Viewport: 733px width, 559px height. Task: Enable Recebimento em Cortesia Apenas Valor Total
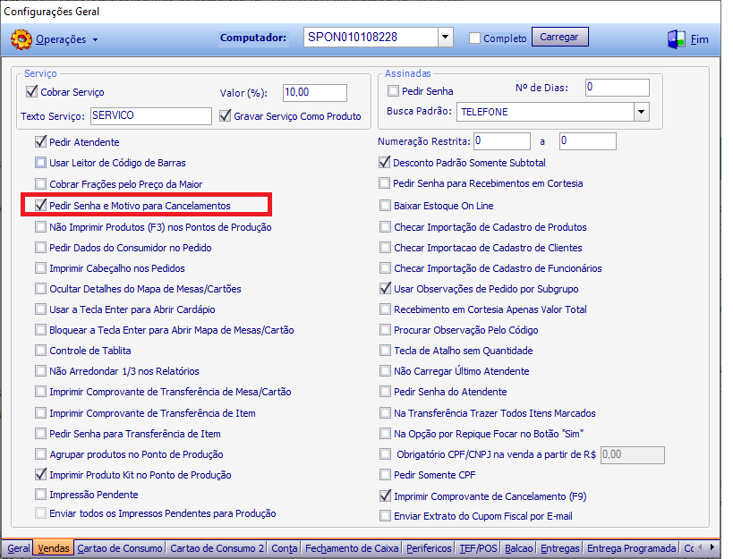tap(385, 309)
